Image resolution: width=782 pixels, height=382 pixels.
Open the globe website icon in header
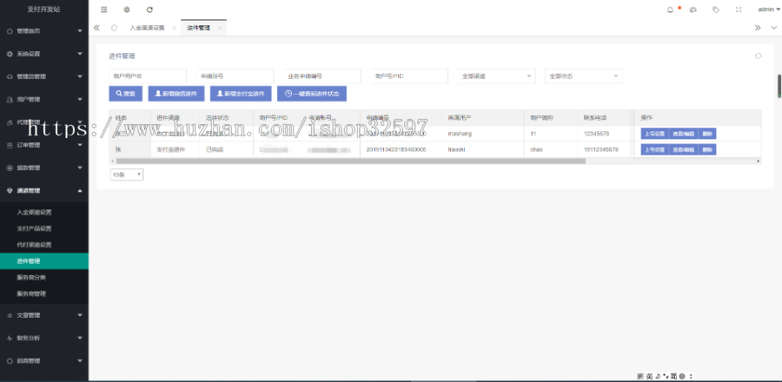pyautogui.click(x=127, y=10)
